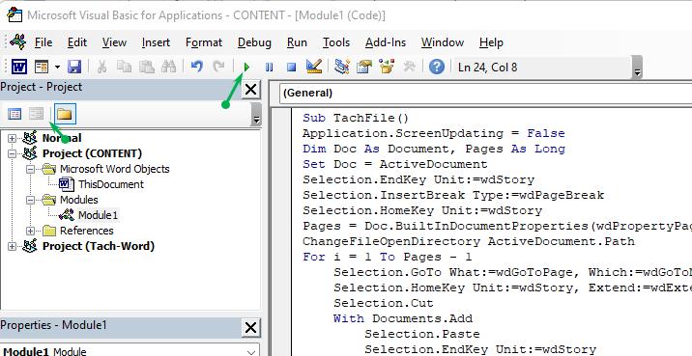This screenshot has height=356, width=692.
Task: Select the References folder item
Action: [87, 231]
